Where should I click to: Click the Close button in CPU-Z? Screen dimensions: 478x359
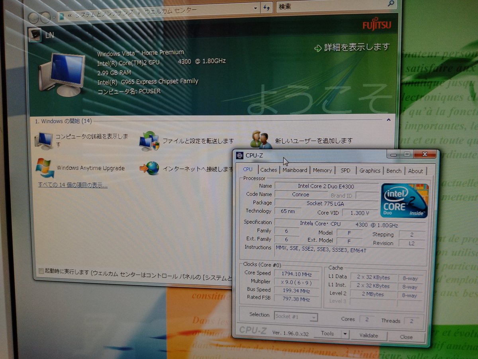coord(406,337)
